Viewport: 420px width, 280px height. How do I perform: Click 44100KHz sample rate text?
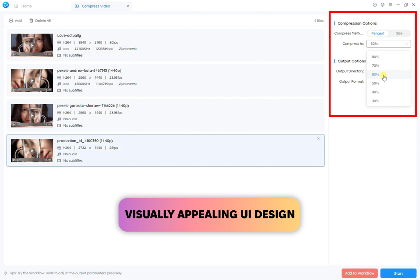pos(82,49)
